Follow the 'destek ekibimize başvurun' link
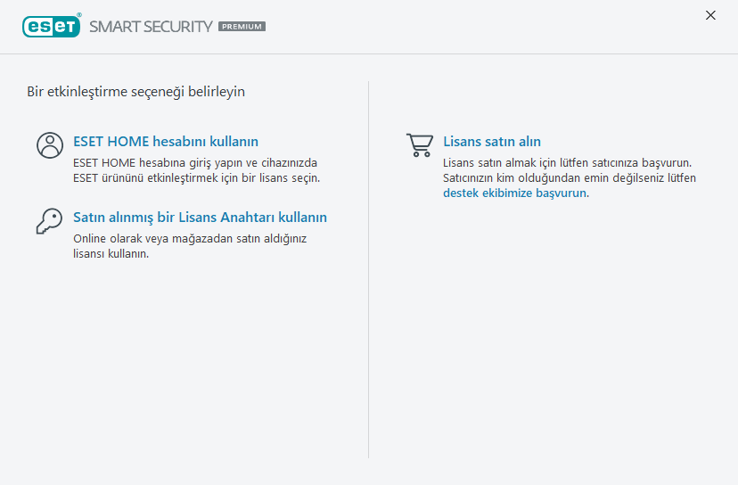Image resolution: width=738 pixels, height=485 pixels. pos(515,193)
